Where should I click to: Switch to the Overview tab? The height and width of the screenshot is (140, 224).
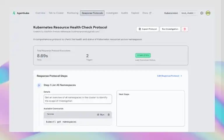click(40, 13)
